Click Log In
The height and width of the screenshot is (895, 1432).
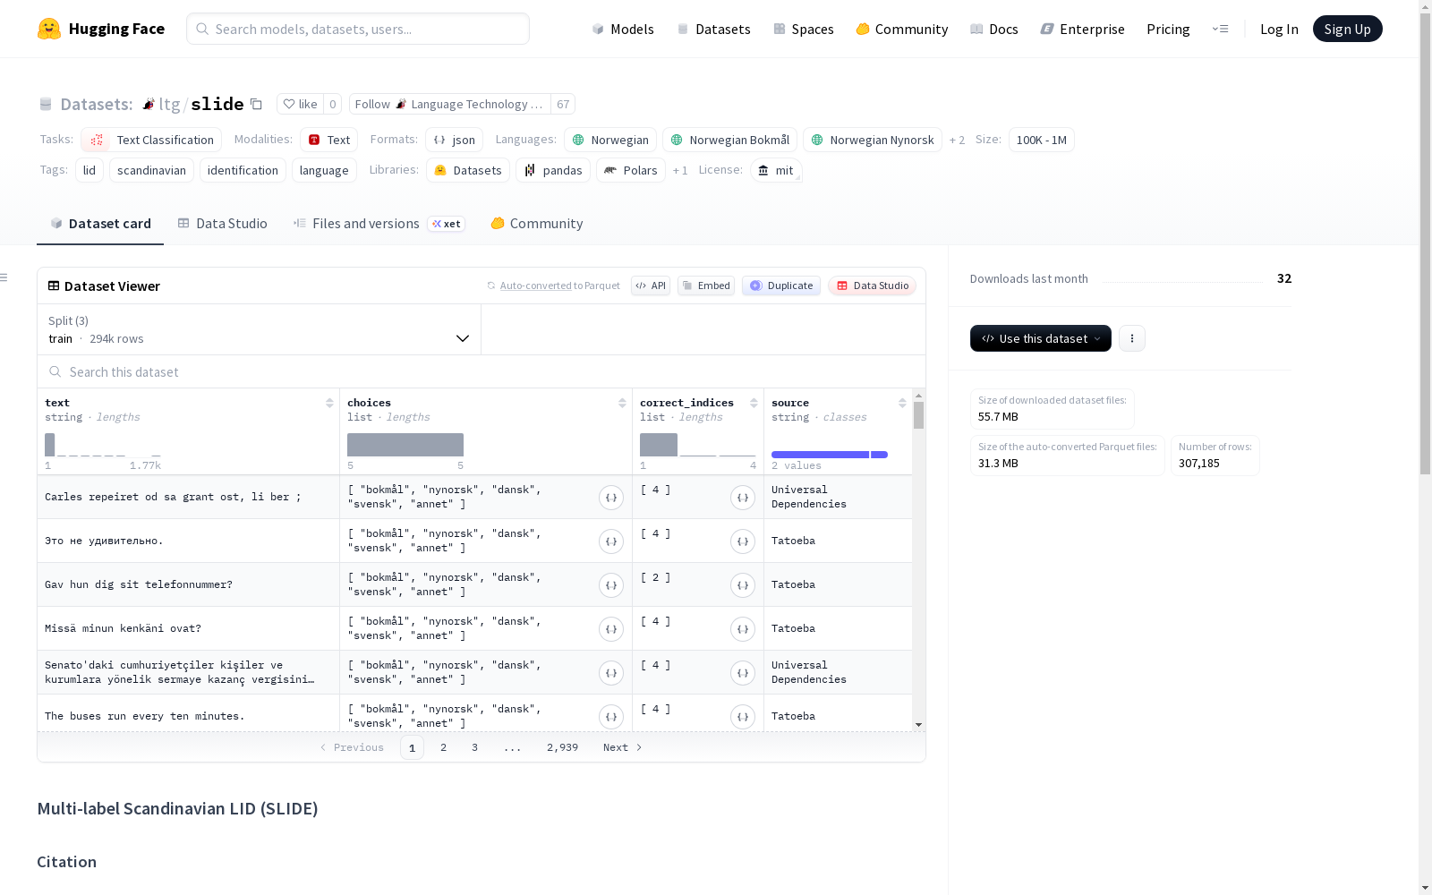click(1279, 29)
